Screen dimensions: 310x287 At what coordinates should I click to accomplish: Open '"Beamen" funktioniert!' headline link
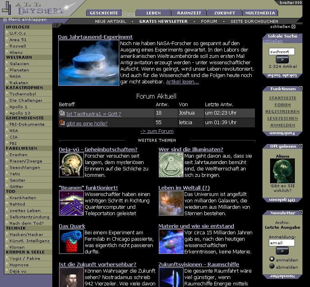click(88, 188)
